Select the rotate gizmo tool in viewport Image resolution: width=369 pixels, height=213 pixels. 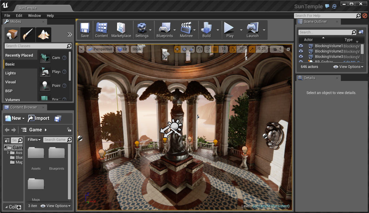[x=184, y=49]
